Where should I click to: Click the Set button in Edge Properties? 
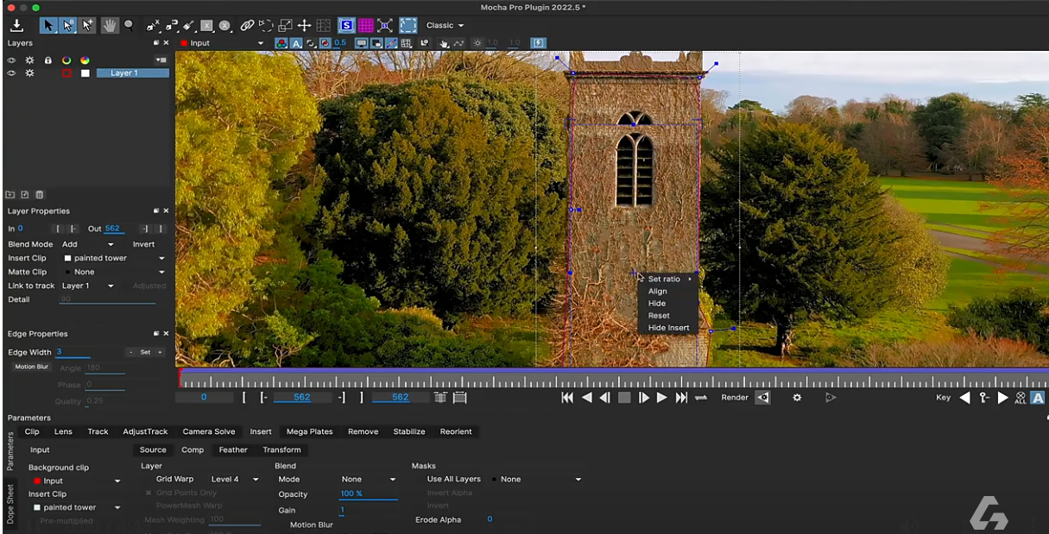145,352
